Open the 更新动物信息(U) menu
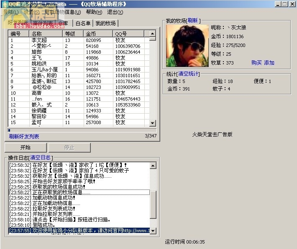The width and height of the screenshot is (297, 249). point(63,12)
